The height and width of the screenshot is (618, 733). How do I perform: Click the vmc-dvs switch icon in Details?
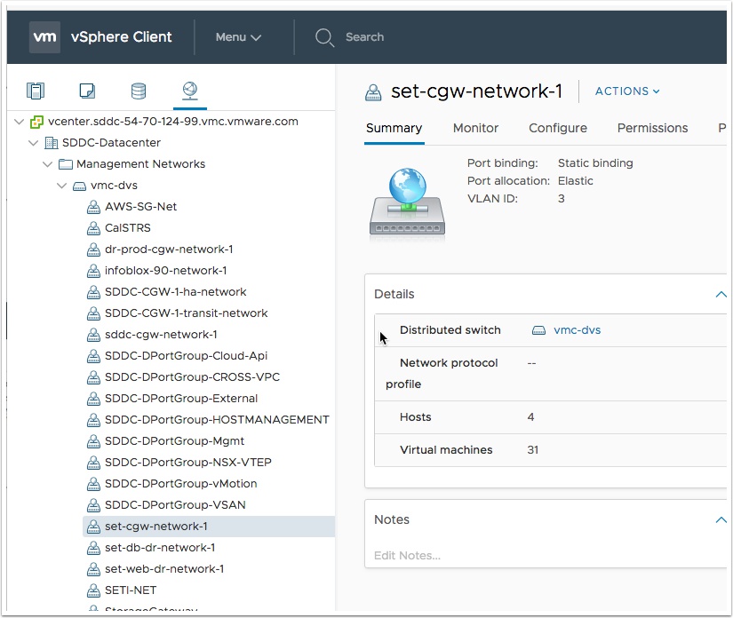click(538, 330)
